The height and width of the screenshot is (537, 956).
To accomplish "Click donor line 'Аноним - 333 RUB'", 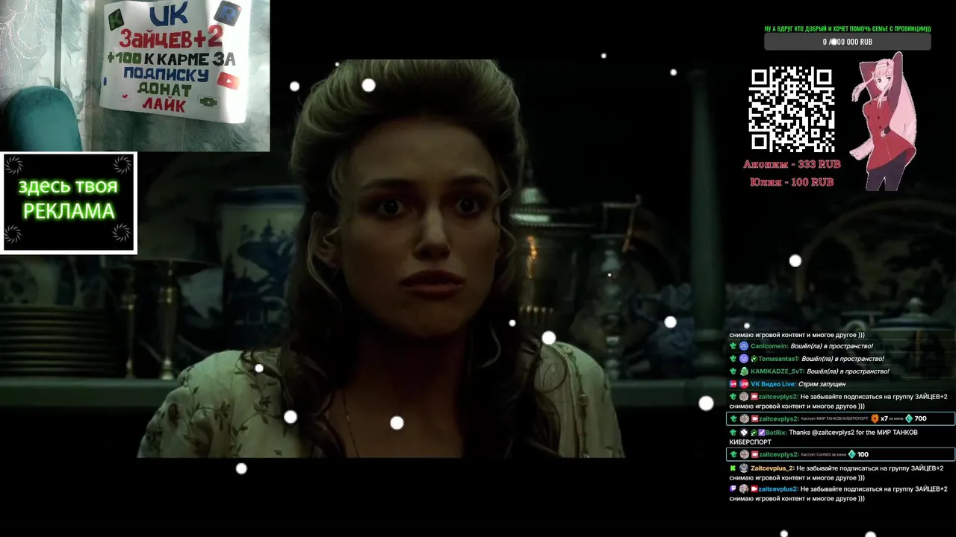I will coord(792,164).
